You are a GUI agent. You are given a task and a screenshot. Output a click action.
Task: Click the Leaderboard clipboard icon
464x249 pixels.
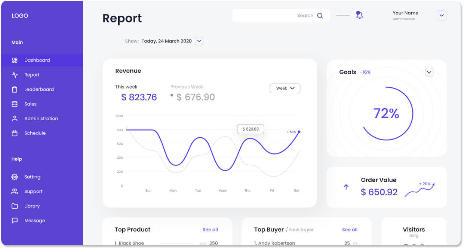click(x=15, y=90)
